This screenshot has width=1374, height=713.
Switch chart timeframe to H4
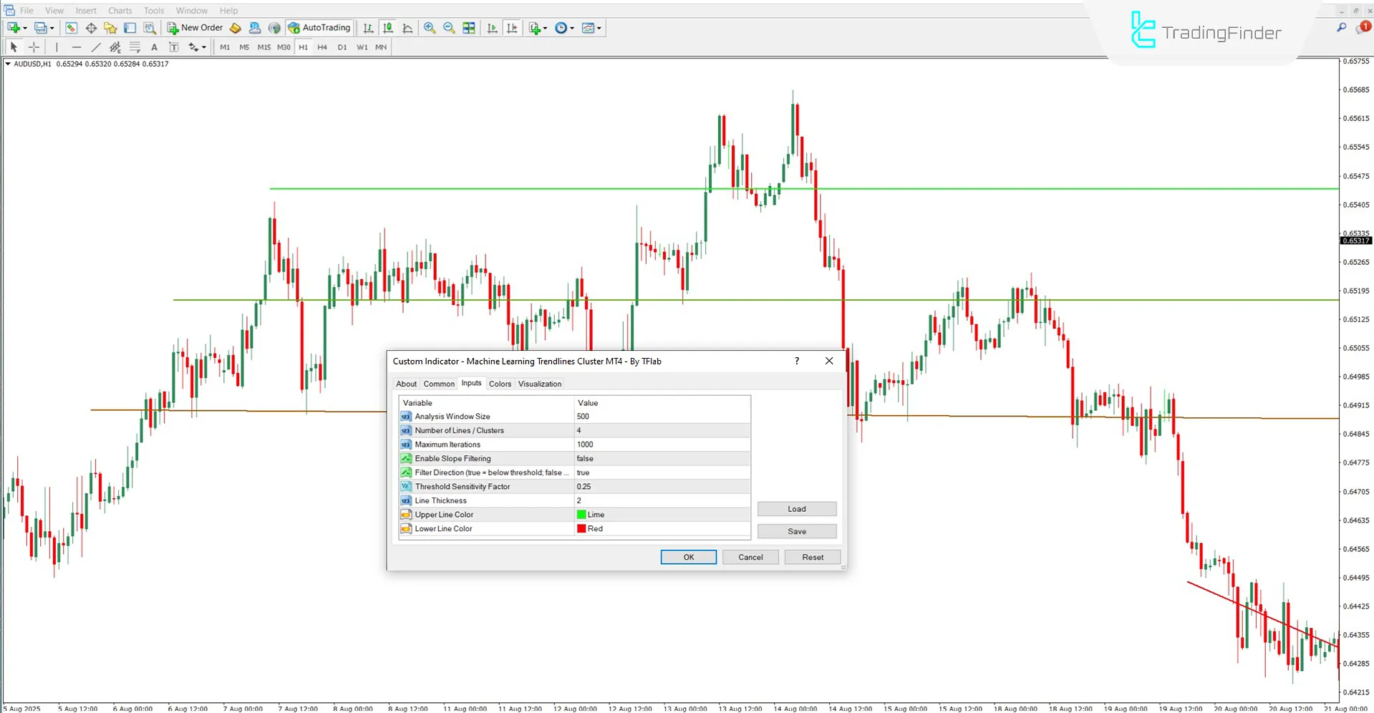(x=322, y=47)
